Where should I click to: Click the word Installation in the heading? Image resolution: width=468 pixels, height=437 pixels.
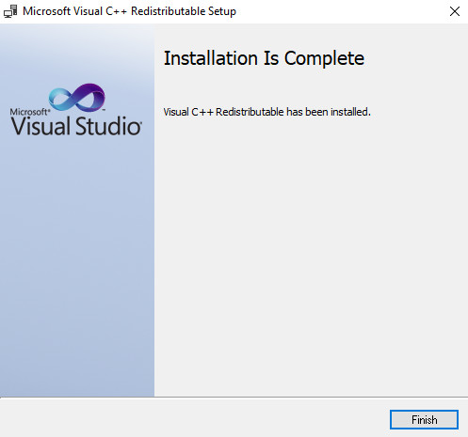tap(211, 58)
